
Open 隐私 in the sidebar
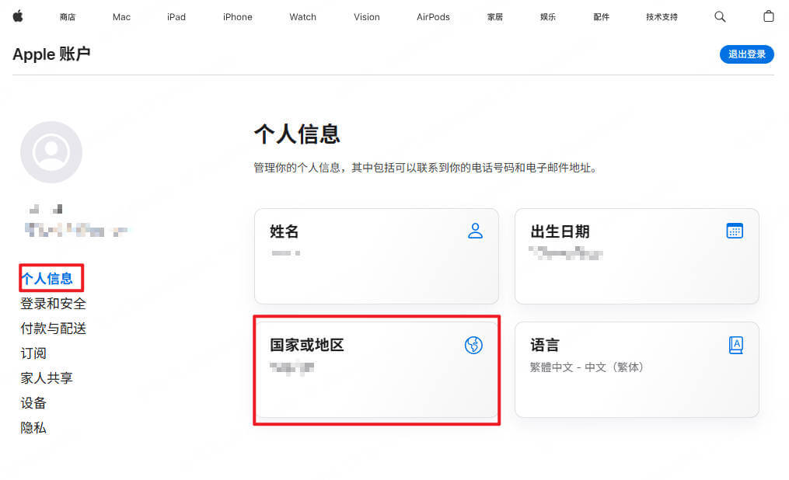(33, 428)
